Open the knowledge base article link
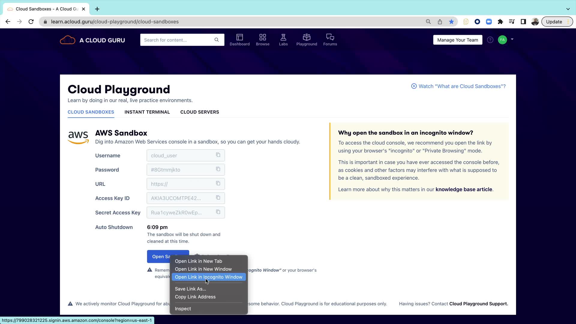The height and width of the screenshot is (324, 576). point(463,189)
